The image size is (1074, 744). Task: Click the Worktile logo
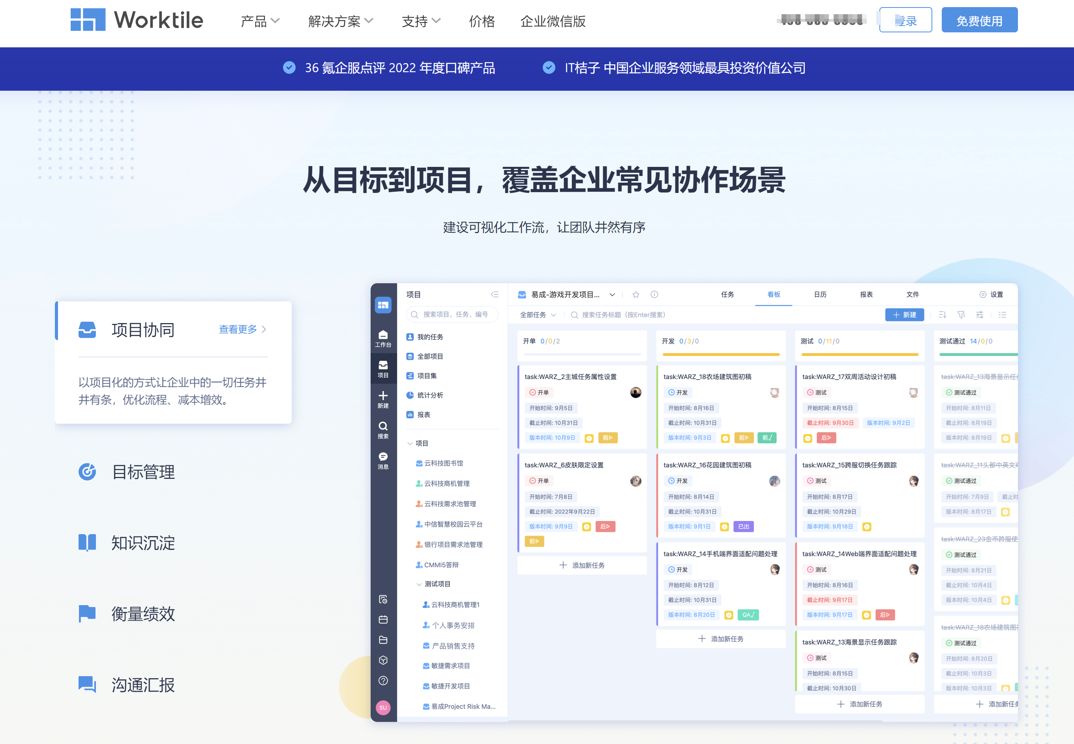click(x=137, y=20)
